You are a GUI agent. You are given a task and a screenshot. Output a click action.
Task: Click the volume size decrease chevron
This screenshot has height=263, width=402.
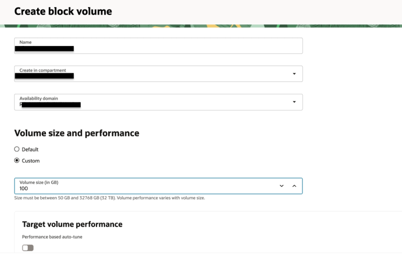point(281,186)
